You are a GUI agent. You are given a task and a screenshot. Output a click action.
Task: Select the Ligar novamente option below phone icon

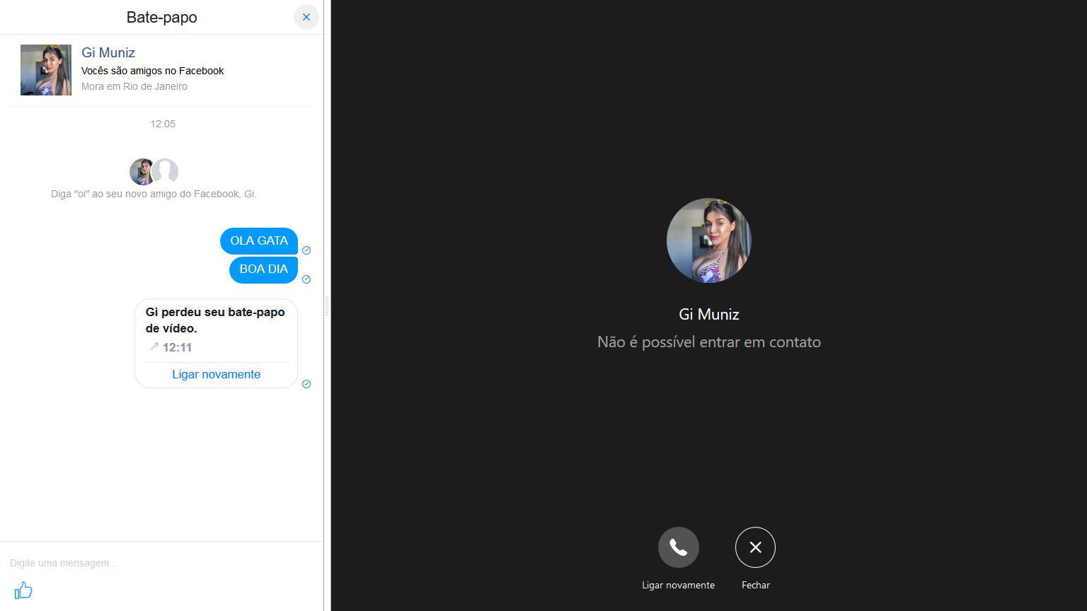tap(678, 585)
